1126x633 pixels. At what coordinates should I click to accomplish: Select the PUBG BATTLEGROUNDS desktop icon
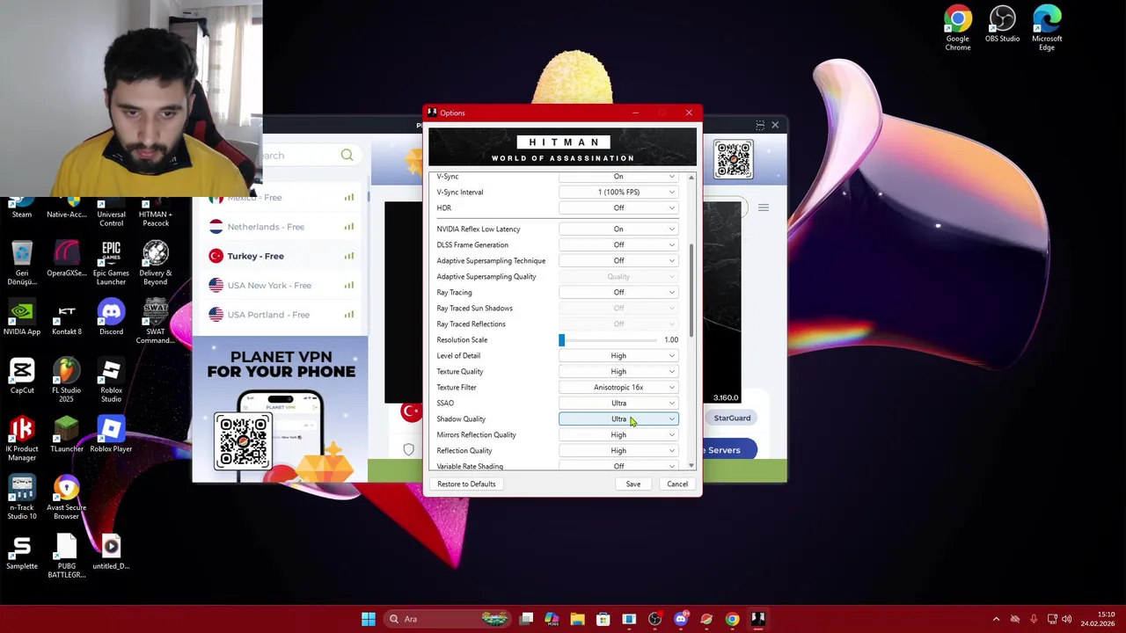(x=67, y=557)
